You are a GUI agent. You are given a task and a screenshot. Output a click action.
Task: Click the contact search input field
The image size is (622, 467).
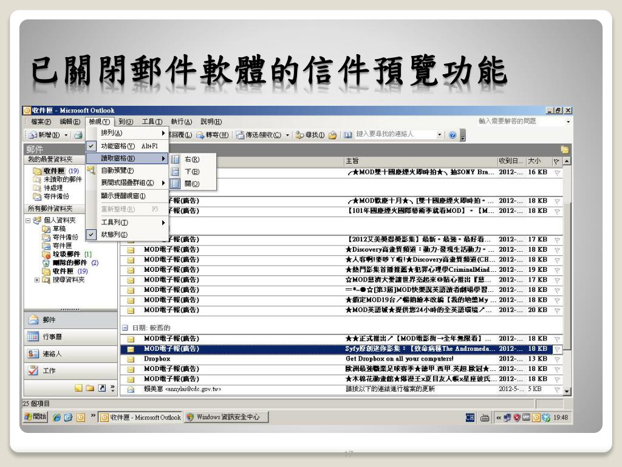tap(395, 134)
